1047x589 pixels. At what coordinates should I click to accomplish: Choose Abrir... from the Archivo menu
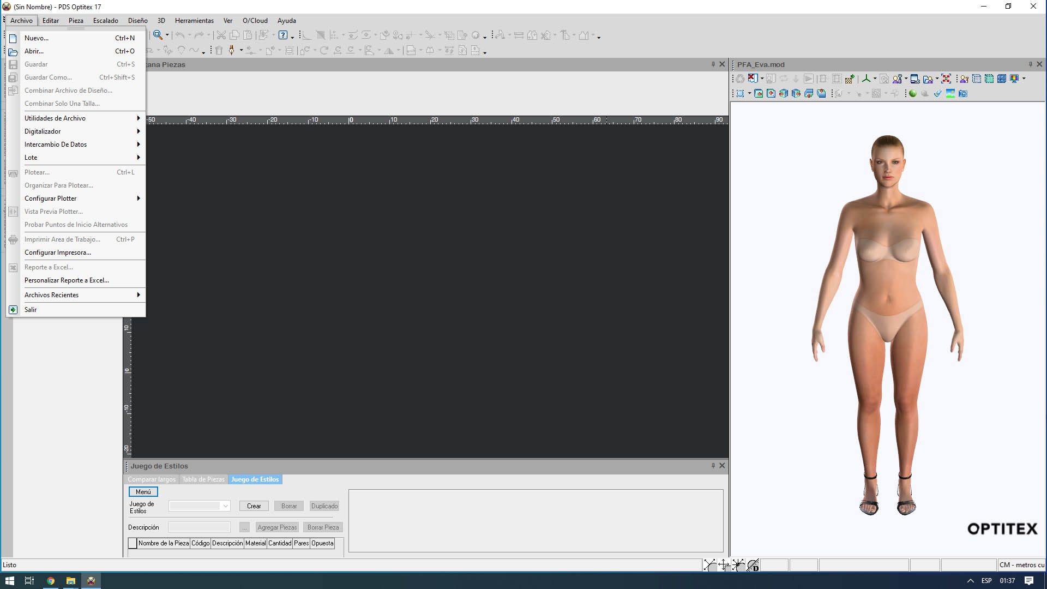click(34, 51)
